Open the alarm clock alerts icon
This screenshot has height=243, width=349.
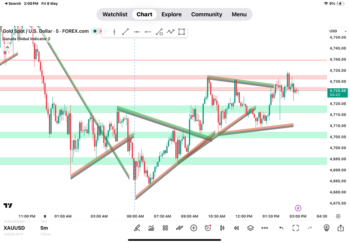(x=208, y=228)
